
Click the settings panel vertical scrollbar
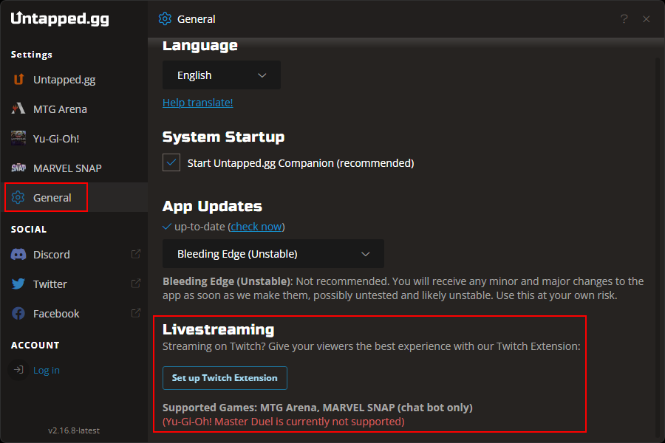tap(658, 246)
